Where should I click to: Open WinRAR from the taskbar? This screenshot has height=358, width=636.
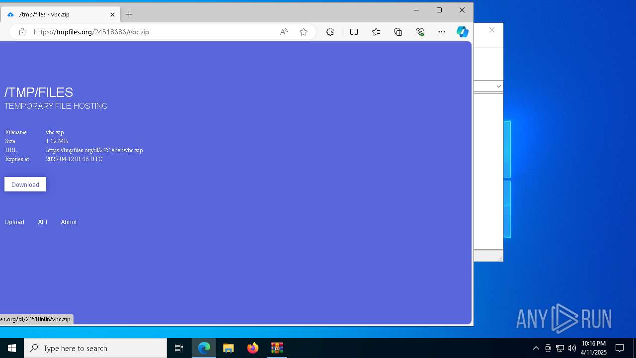(277, 348)
